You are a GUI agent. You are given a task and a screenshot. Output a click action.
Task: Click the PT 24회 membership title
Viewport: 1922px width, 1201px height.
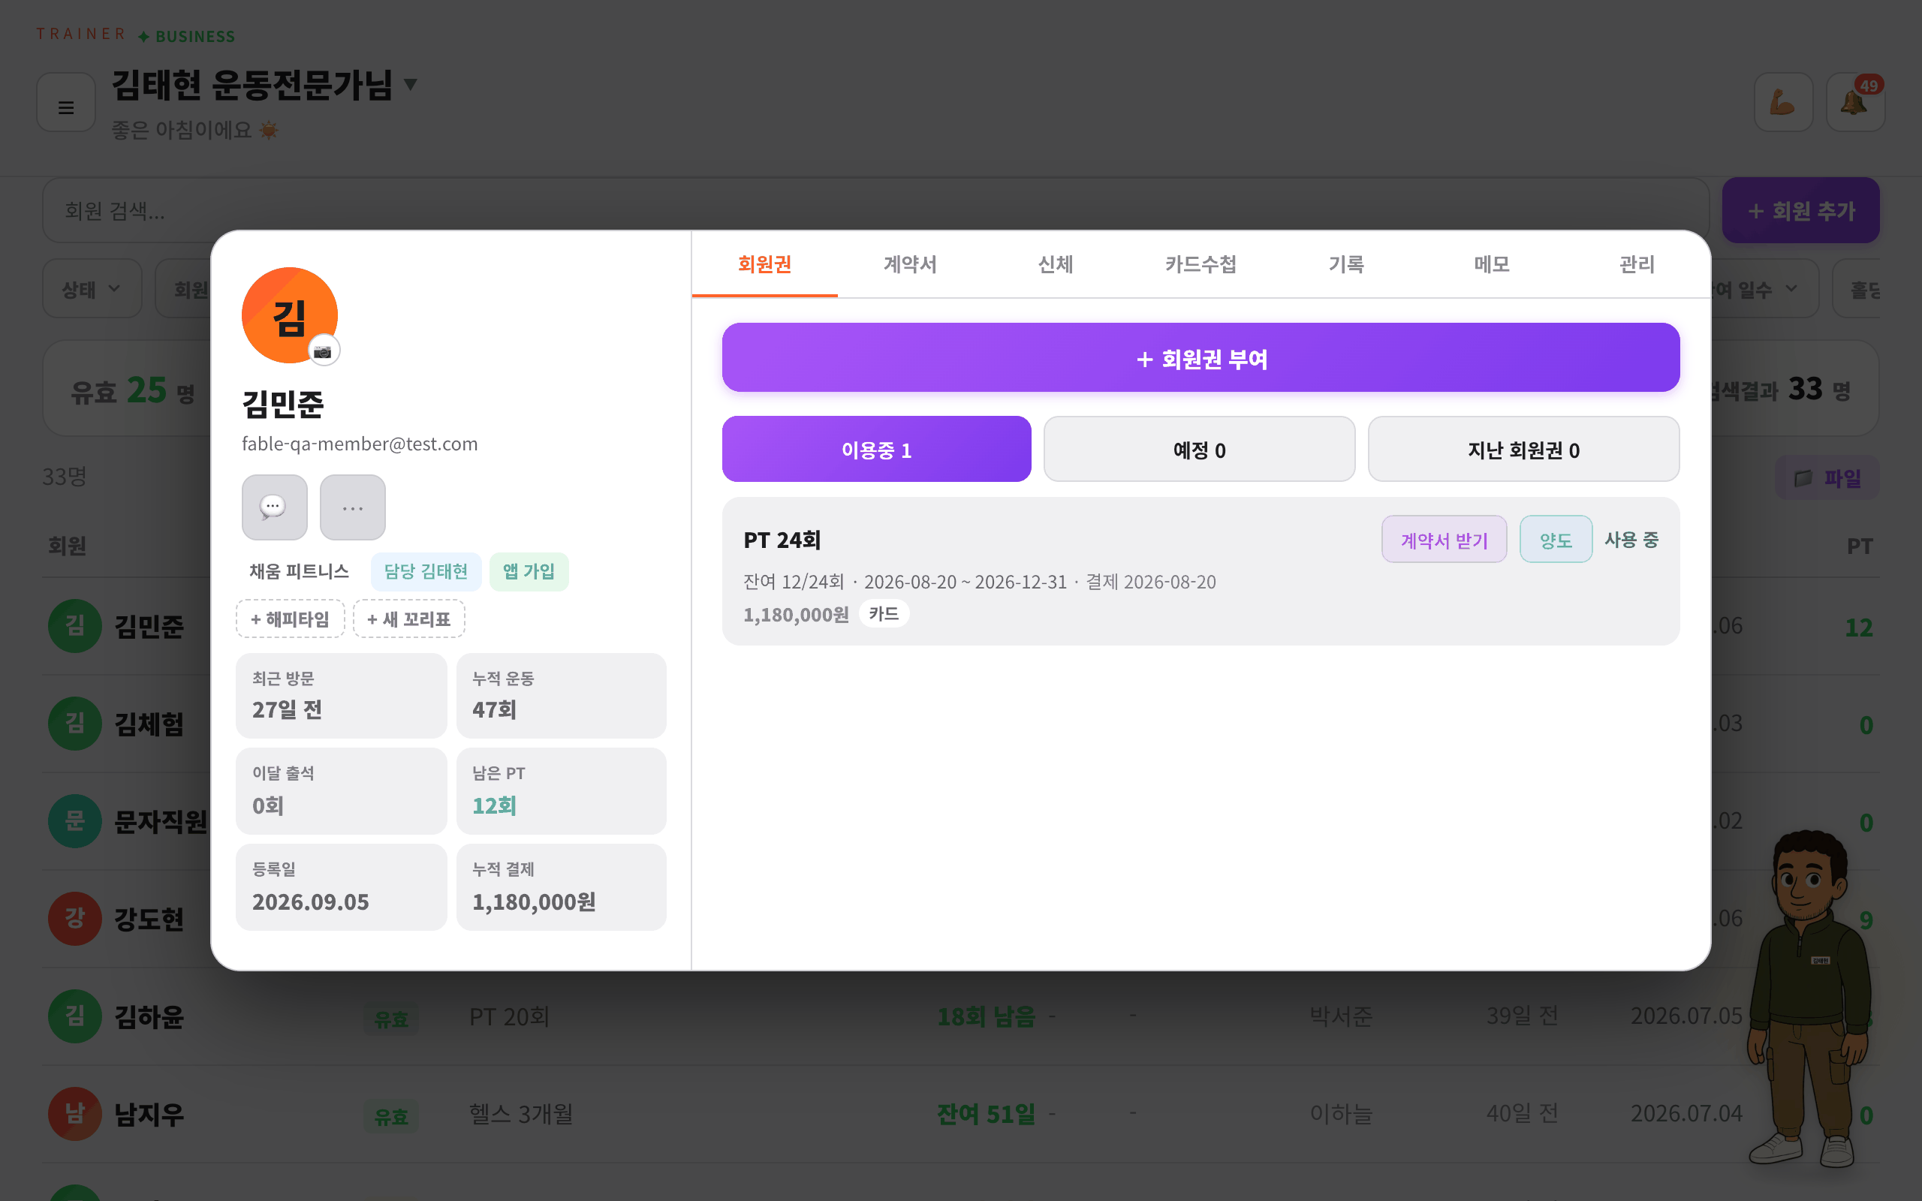point(782,540)
